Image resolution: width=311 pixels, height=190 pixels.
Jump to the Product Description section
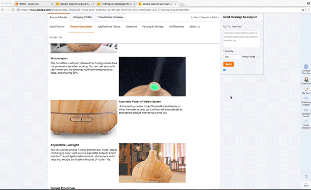[81, 27]
